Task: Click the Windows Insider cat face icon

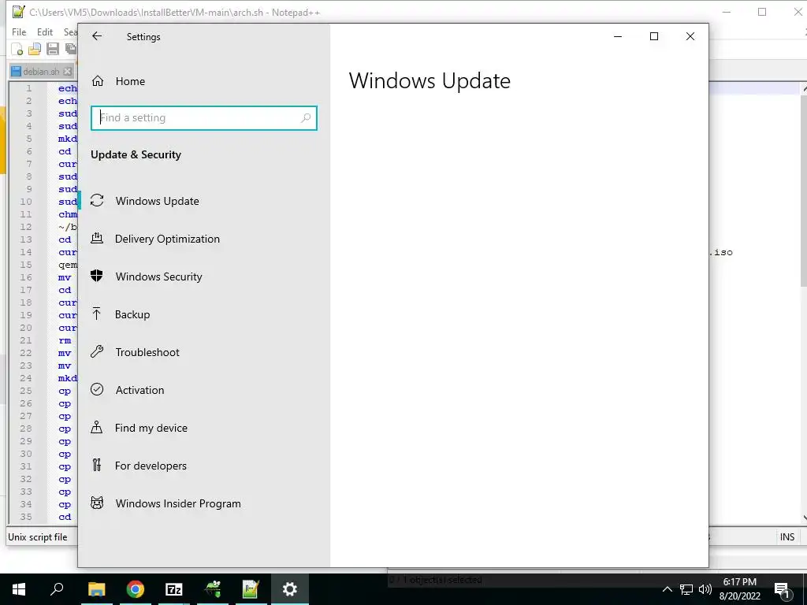Action: 97,503
